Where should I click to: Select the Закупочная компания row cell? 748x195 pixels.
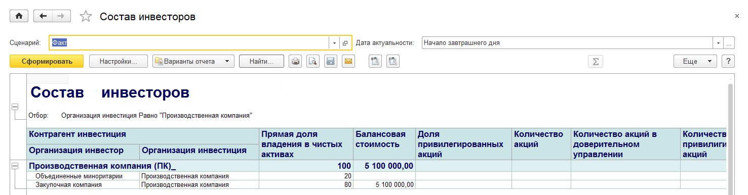(x=83, y=184)
